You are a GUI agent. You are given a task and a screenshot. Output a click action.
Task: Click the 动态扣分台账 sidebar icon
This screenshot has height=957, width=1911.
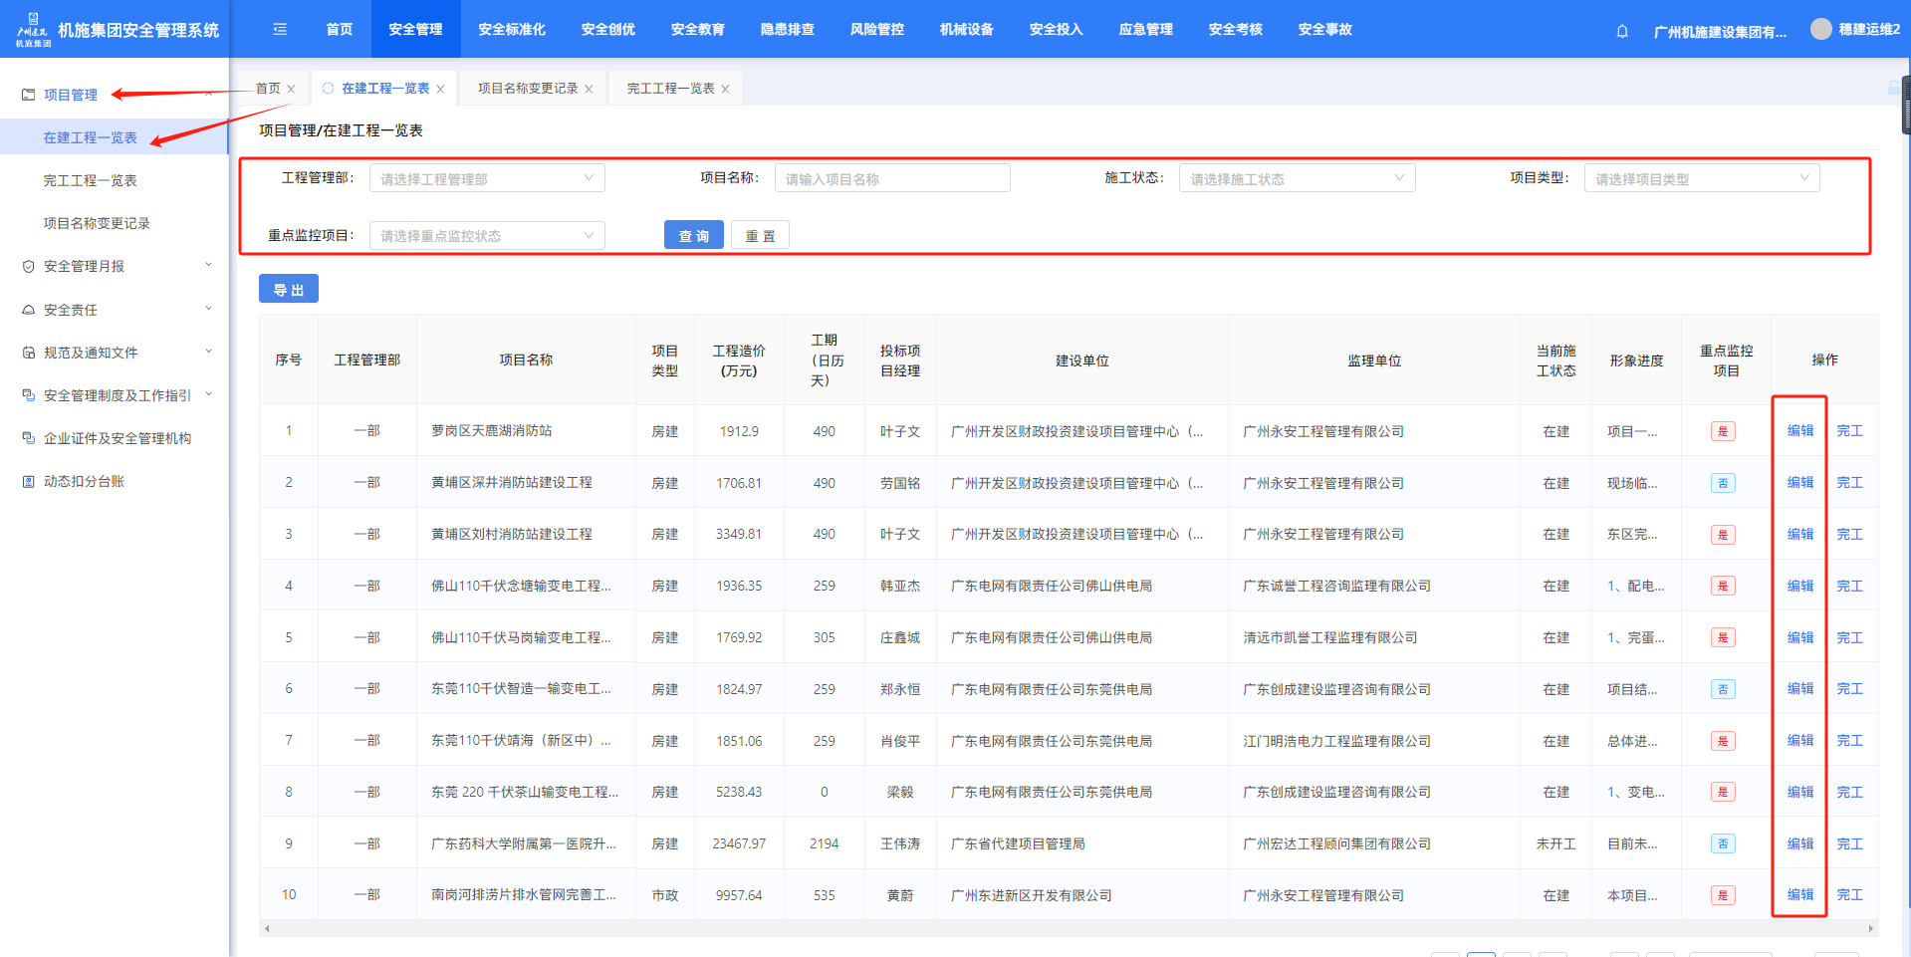(29, 482)
